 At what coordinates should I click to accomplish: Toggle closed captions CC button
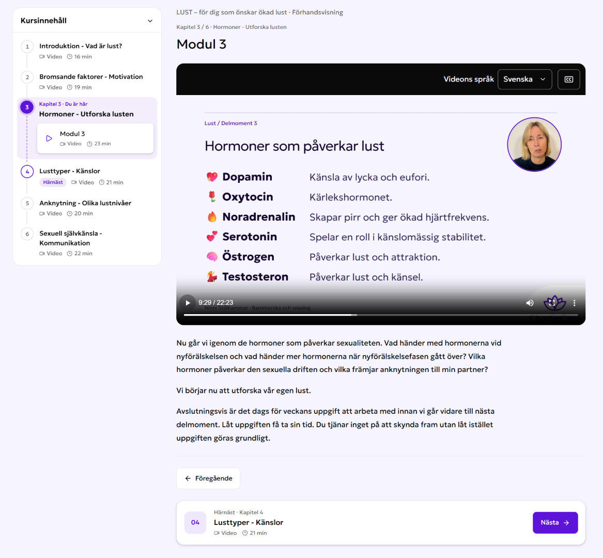(x=569, y=79)
